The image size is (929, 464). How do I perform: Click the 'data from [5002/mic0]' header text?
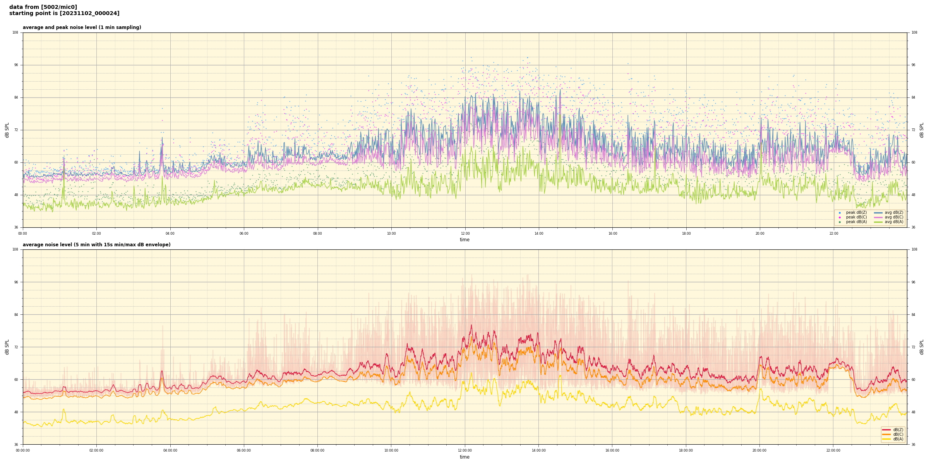[43, 7]
